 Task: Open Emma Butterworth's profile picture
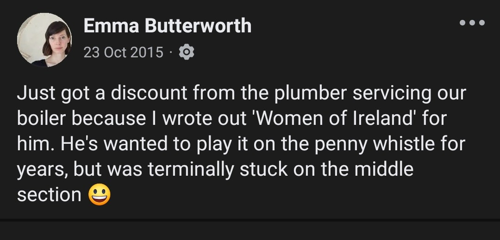pos(44,40)
